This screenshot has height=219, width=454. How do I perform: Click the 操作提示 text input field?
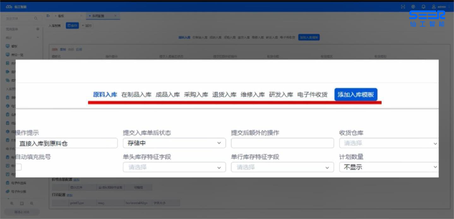(66, 143)
